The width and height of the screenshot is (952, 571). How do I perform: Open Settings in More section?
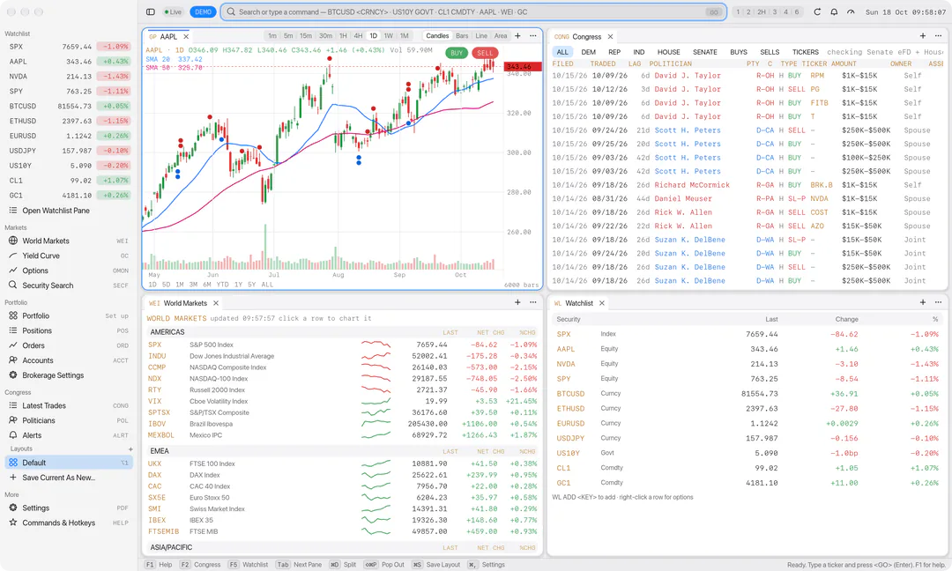[69, 508]
